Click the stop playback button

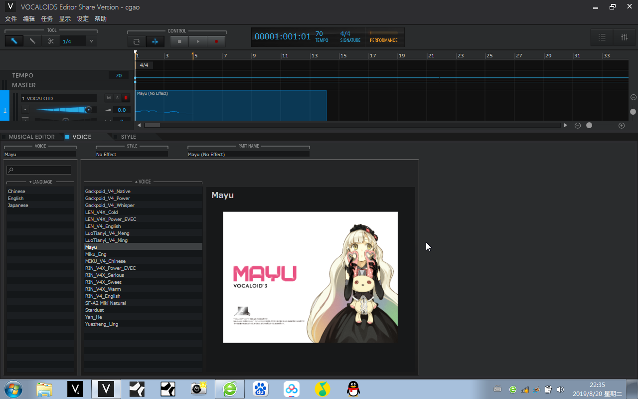coord(179,41)
